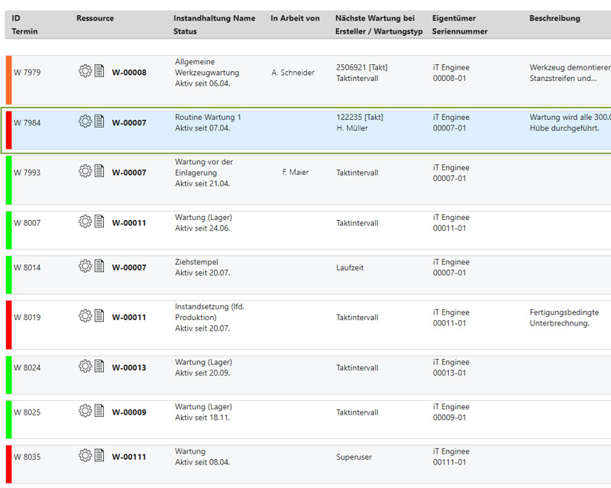
Task: Open resource link W-00111
Action: click(129, 457)
